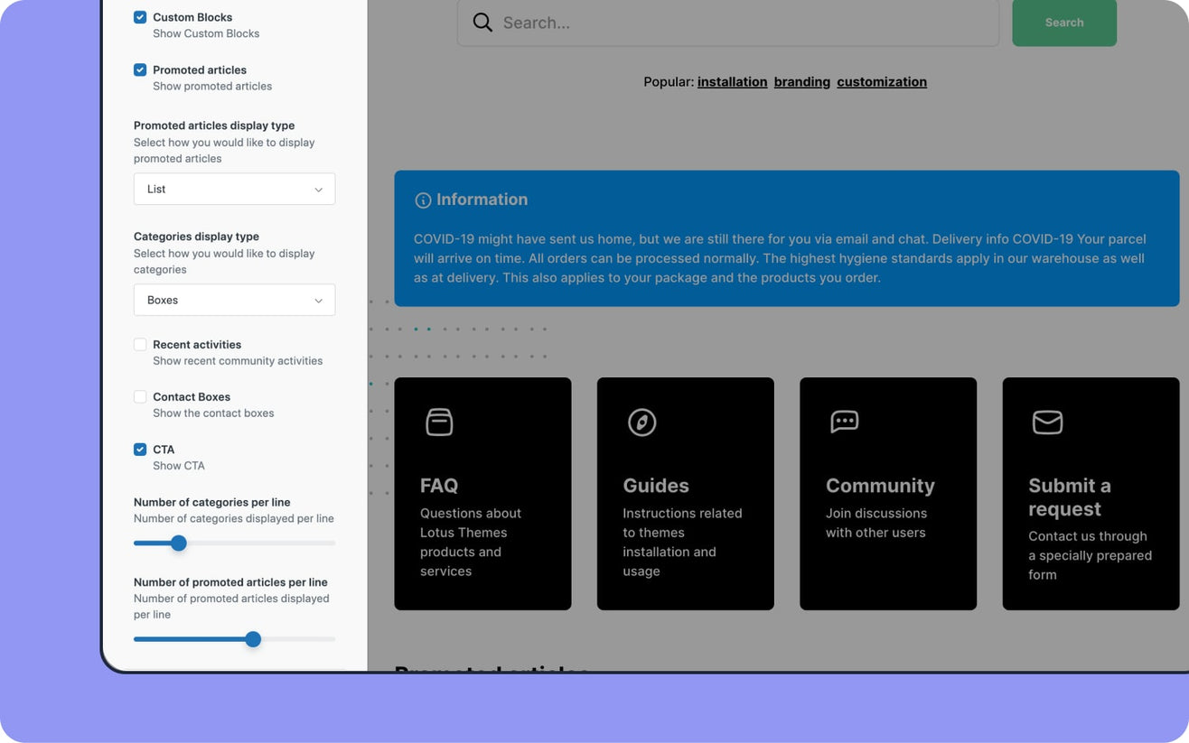1189x743 pixels.
Task: Open the Community category card title
Action: coord(880,486)
